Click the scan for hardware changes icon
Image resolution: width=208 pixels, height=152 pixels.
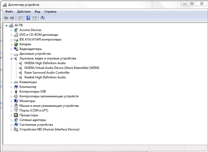[x=43, y=18]
